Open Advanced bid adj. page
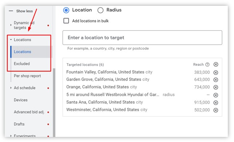 point(29,112)
